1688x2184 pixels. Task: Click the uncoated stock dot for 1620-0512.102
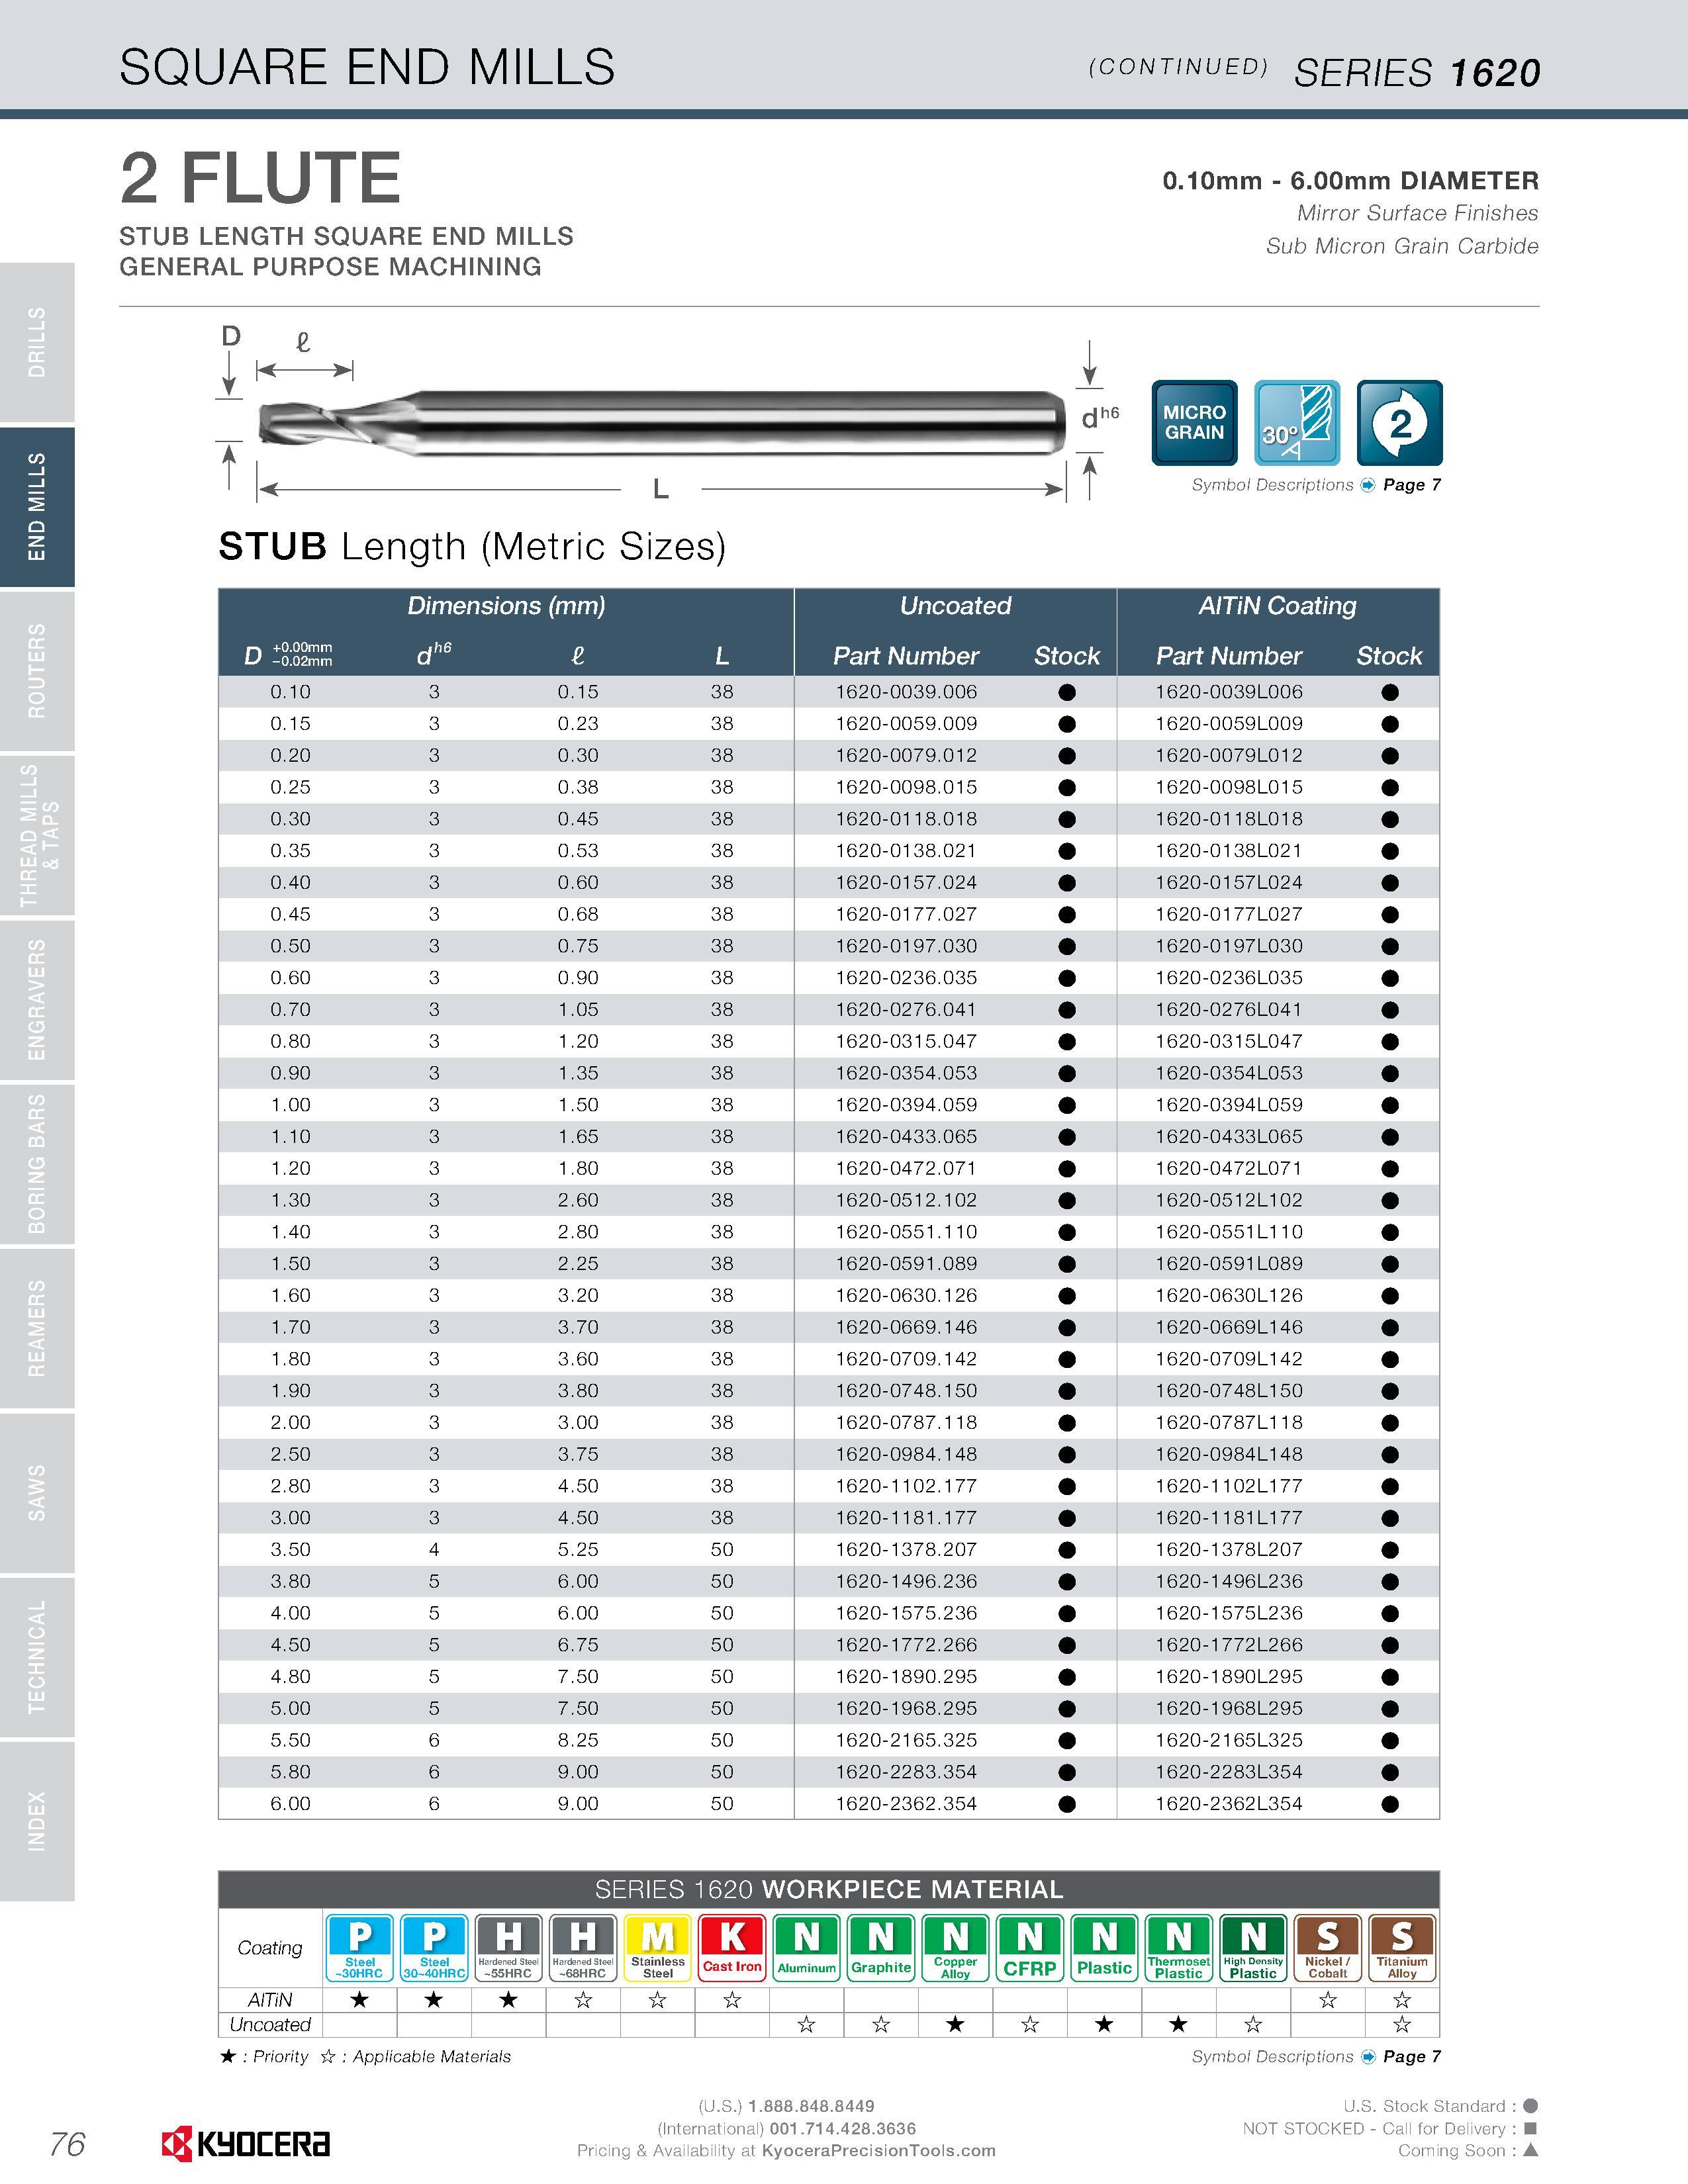coord(1067,1201)
